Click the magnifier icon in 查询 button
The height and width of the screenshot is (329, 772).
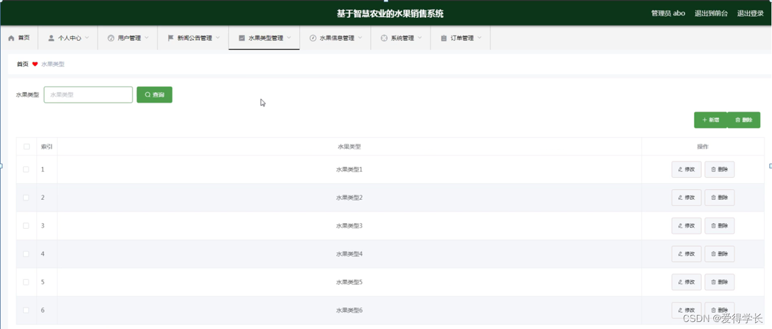[147, 95]
